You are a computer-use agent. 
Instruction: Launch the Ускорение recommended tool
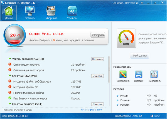pos(123,75)
